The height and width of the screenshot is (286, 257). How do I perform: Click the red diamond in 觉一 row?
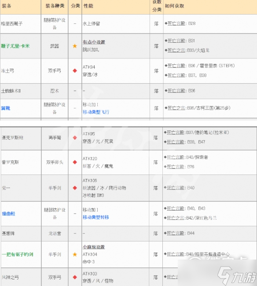pos(75,188)
